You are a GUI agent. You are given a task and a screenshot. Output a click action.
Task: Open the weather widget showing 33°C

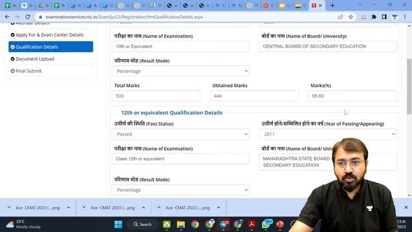point(23,224)
